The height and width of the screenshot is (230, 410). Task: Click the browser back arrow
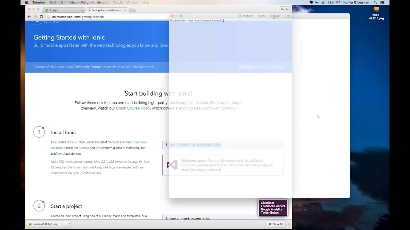tap(29, 17)
